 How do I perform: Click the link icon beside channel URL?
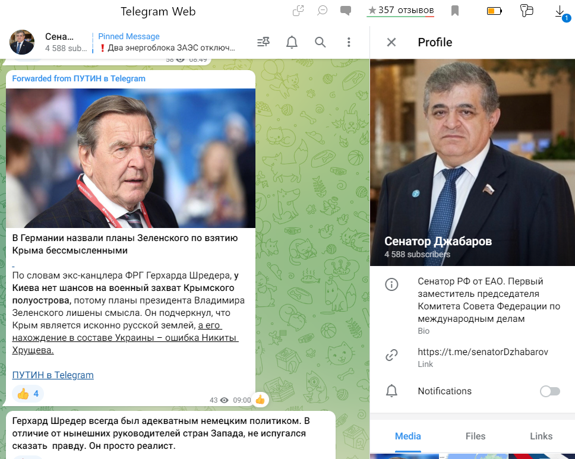391,355
